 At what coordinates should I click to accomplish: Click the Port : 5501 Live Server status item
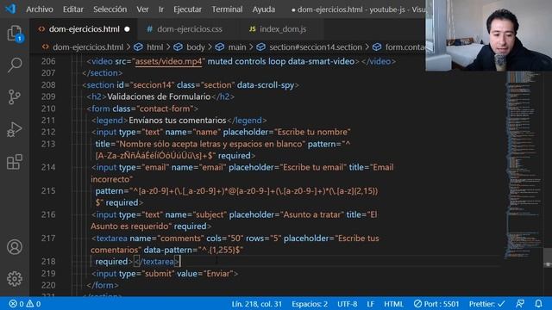[436, 304]
